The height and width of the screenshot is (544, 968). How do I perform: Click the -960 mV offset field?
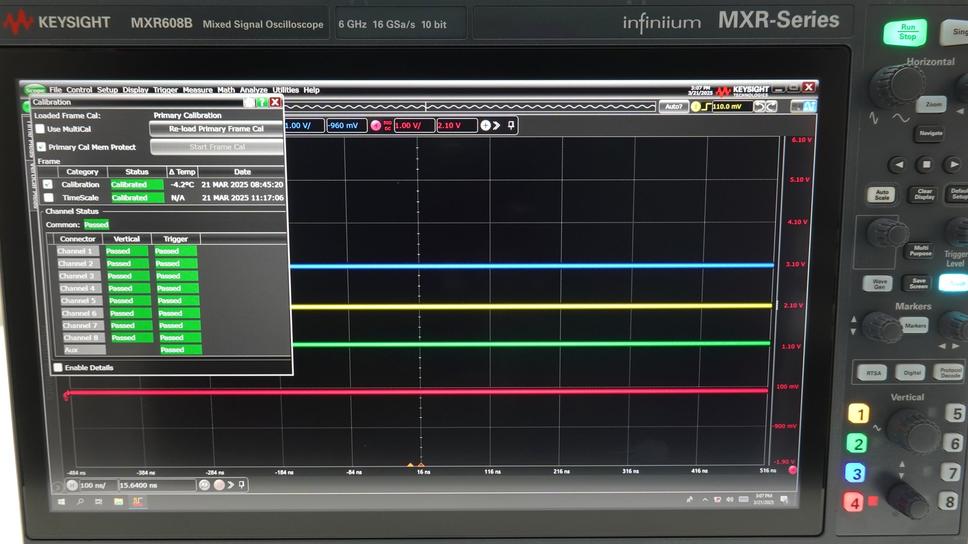[346, 126]
